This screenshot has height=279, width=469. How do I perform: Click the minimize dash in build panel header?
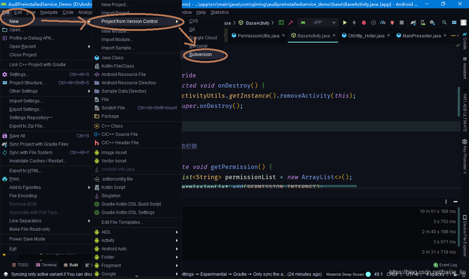point(455,202)
